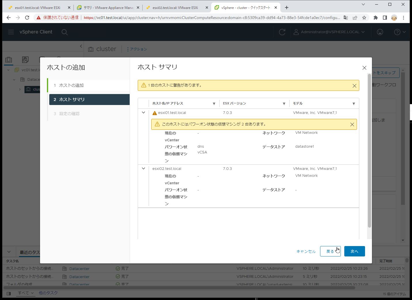Select wizard step 3 設定の確認
Screen dimensions: 412x300
pyautogui.click(x=89, y=114)
